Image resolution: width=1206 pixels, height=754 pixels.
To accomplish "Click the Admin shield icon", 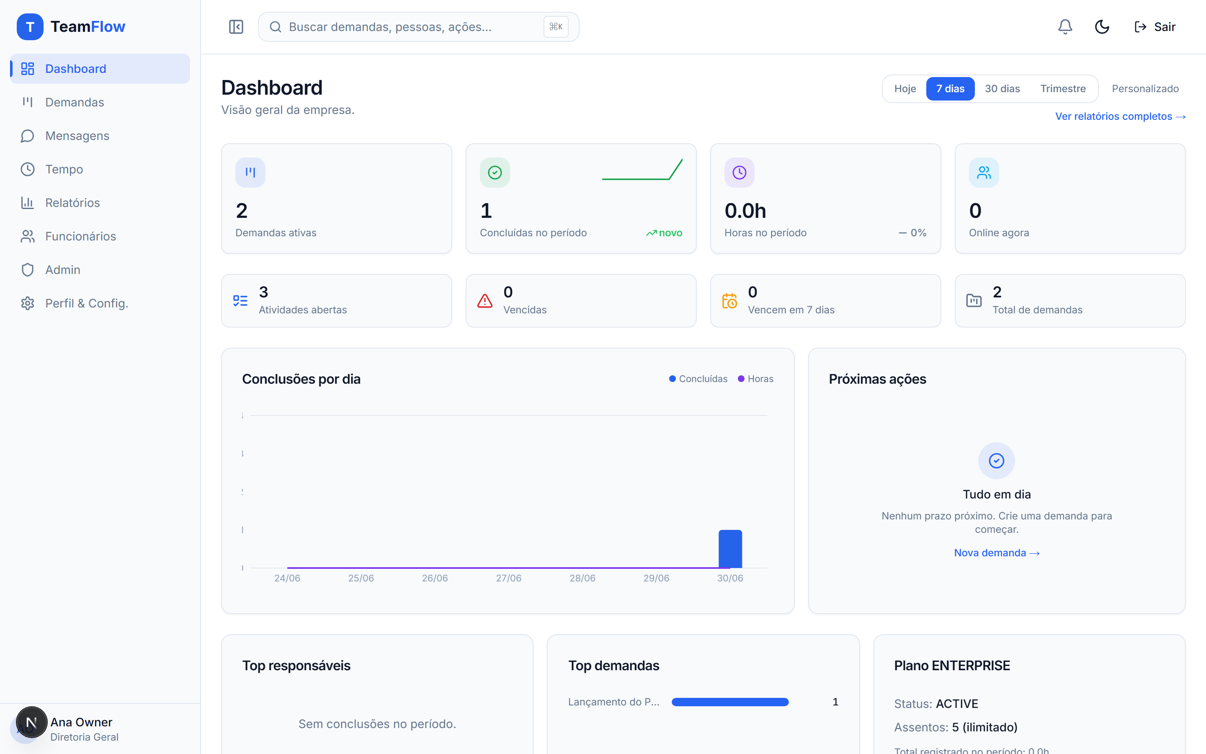I will 27,270.
